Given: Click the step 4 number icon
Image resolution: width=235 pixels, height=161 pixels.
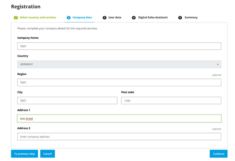Looking at the screenshot, I should coord(134,18).
